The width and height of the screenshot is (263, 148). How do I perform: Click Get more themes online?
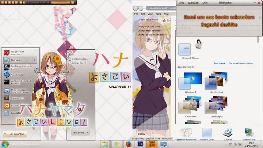click(241, 64)
